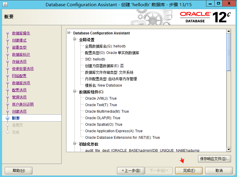The height and width of the screenshot is (177, 237).
Task: Collapse the 全局设置 tree node
Action: tap(75, 39)
